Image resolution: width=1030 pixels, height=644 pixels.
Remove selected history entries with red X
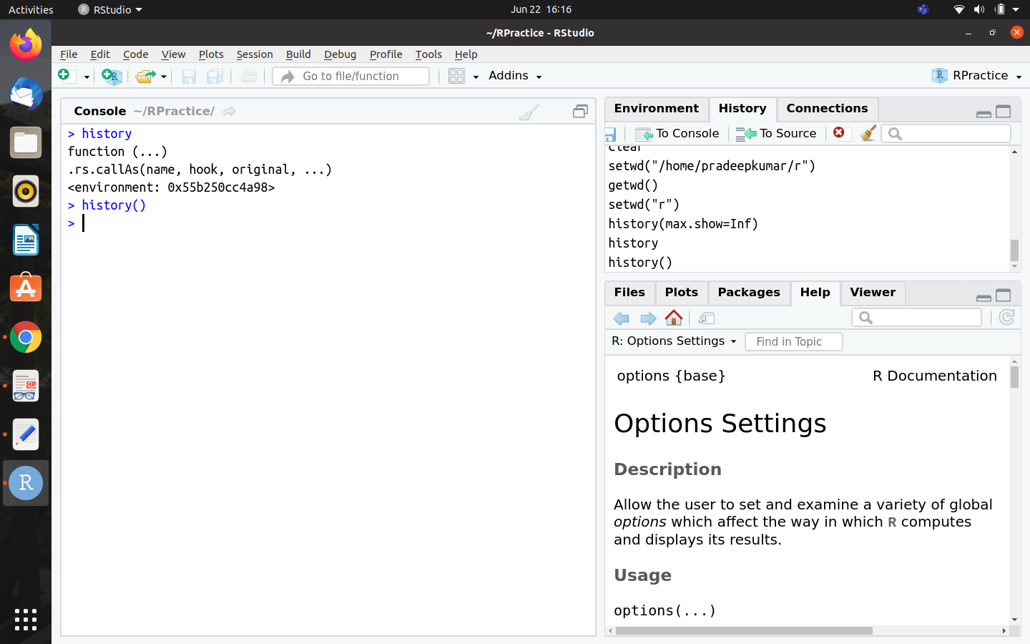839,132
